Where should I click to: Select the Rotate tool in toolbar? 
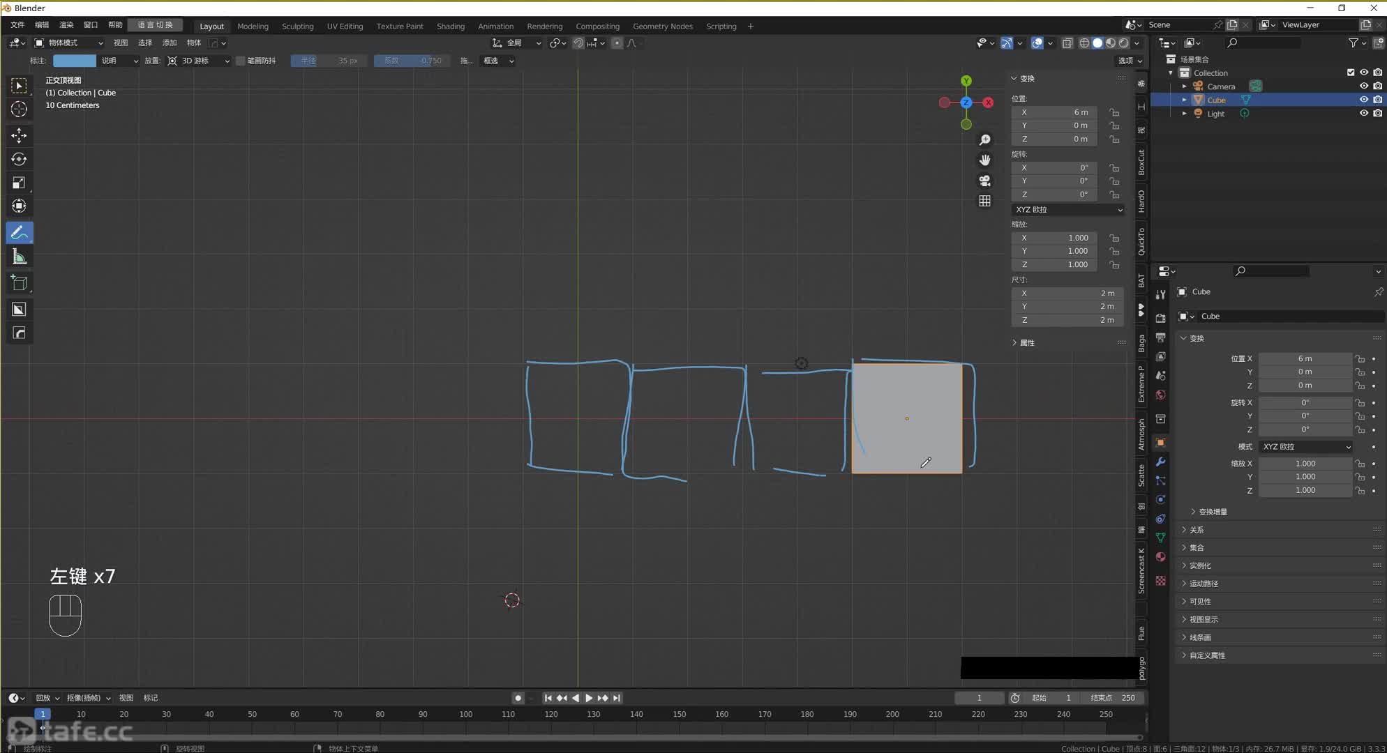[20, 157]
